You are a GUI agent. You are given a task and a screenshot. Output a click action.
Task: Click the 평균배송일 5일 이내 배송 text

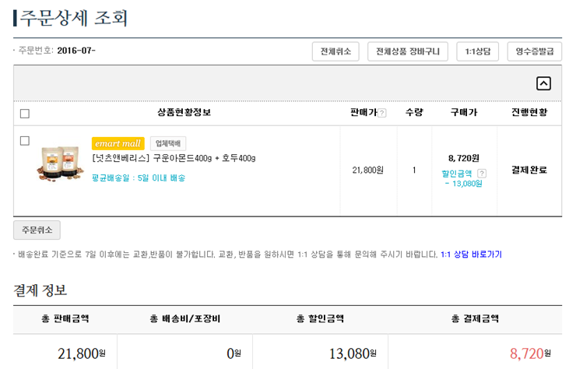click(x=139, y=177)
